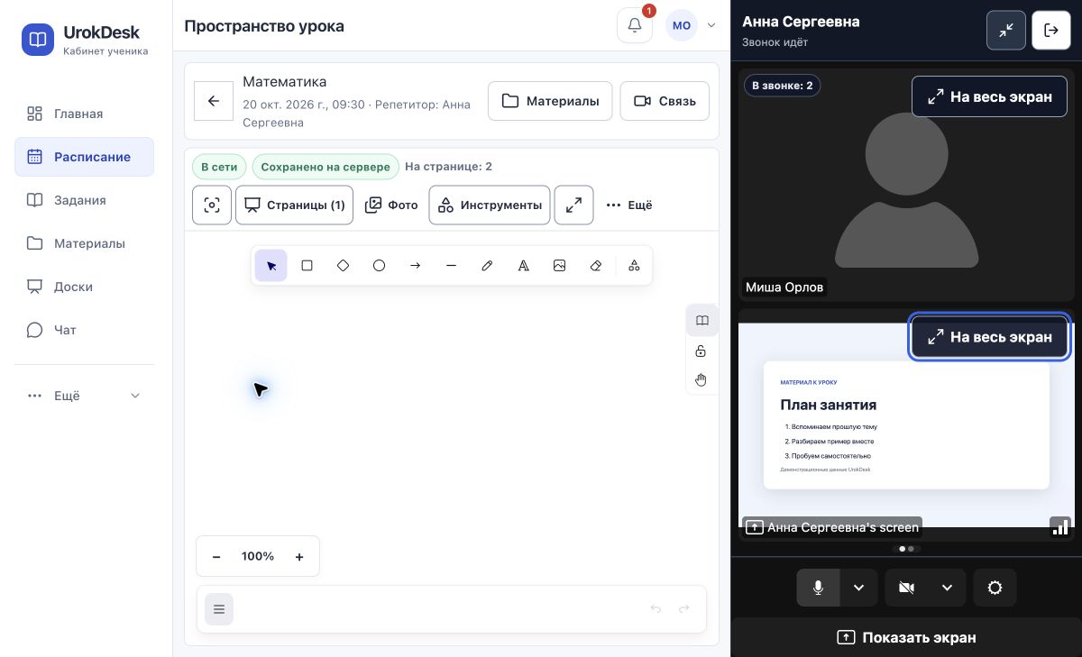
Task: Toggle the microphone mute
Action: (818, 588)
